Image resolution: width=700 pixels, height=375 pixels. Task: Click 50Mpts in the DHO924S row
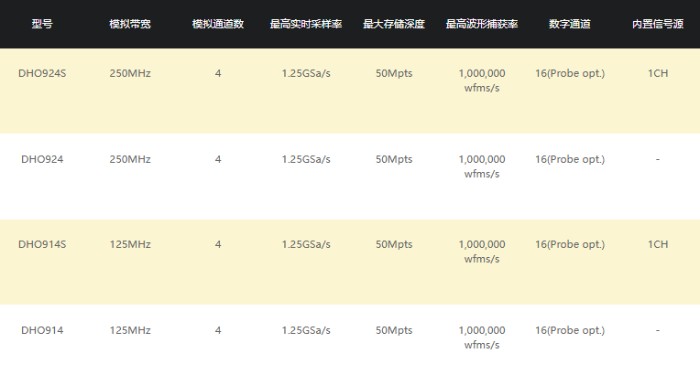click(x=394, y=73)
